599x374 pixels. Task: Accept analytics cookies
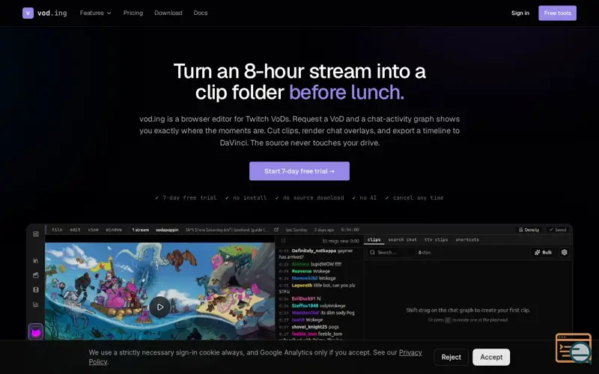(491, 358)
